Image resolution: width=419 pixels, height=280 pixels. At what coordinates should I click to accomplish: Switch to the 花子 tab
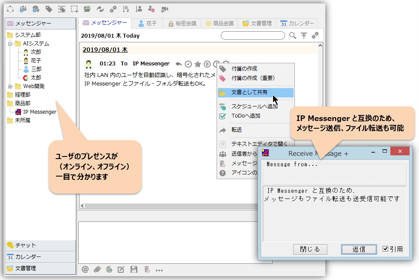[147, 24]
